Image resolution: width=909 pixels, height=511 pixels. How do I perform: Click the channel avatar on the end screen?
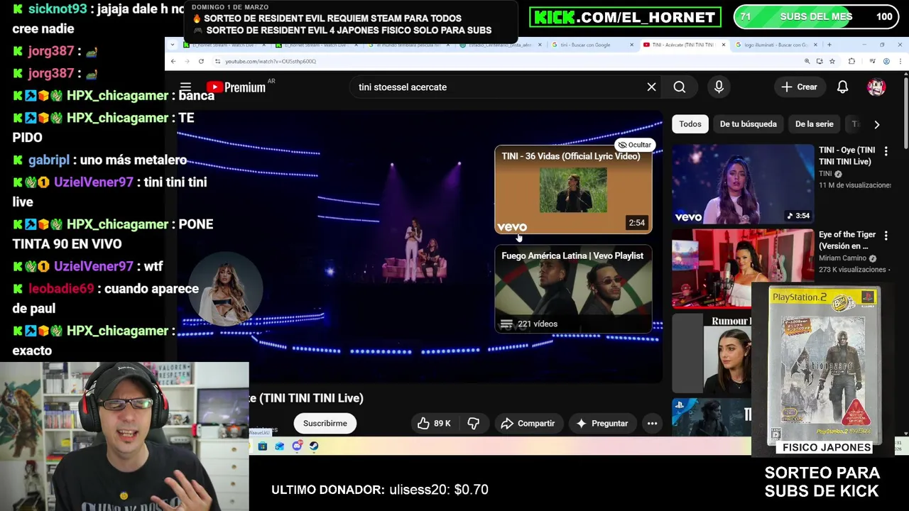pyautogui.click(x=224, y=288)
